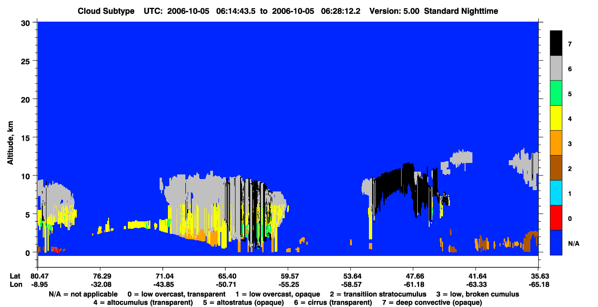The image size is (598, 307).
Task: Click legend text '6 = cirrus (transparent)'
Action: click(332, 302)
